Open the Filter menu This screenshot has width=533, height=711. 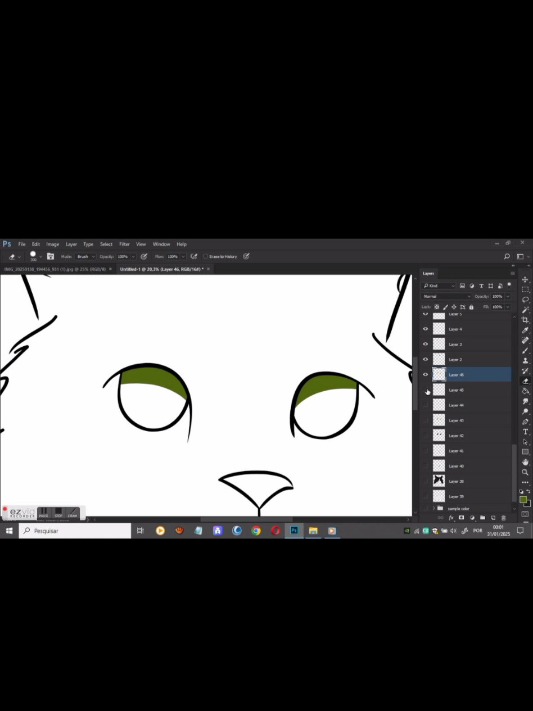[x=124, y=244]
